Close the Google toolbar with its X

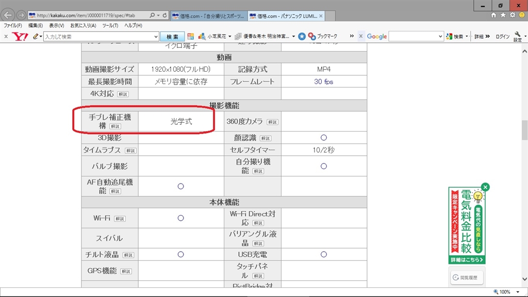pyautogui.click(x=360, y=36)
